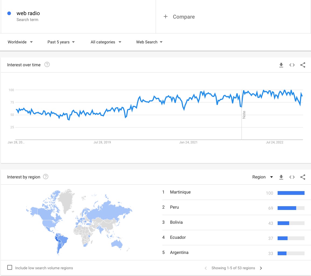Select Peru in the region list
The image size is (311, 276).
[x=174, y=207]
